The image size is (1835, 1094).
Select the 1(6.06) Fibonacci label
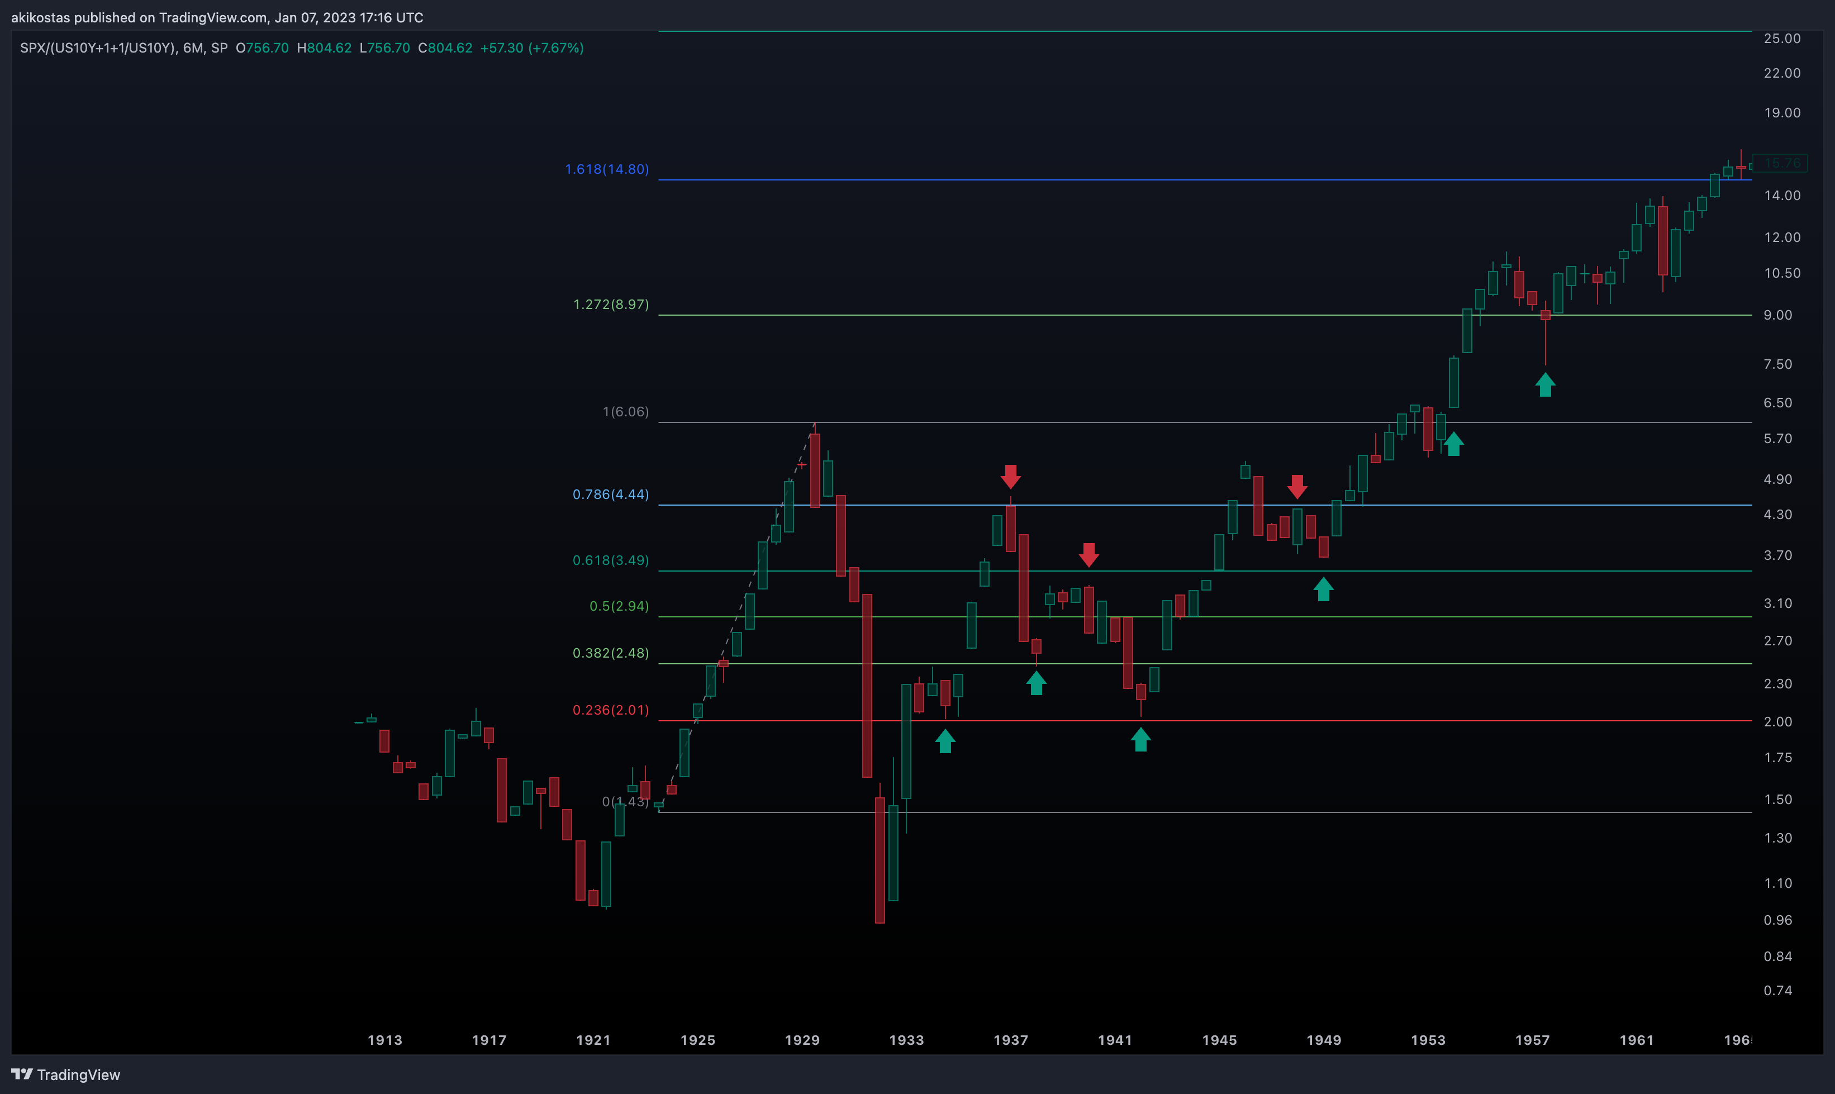[x=626, y=411]
